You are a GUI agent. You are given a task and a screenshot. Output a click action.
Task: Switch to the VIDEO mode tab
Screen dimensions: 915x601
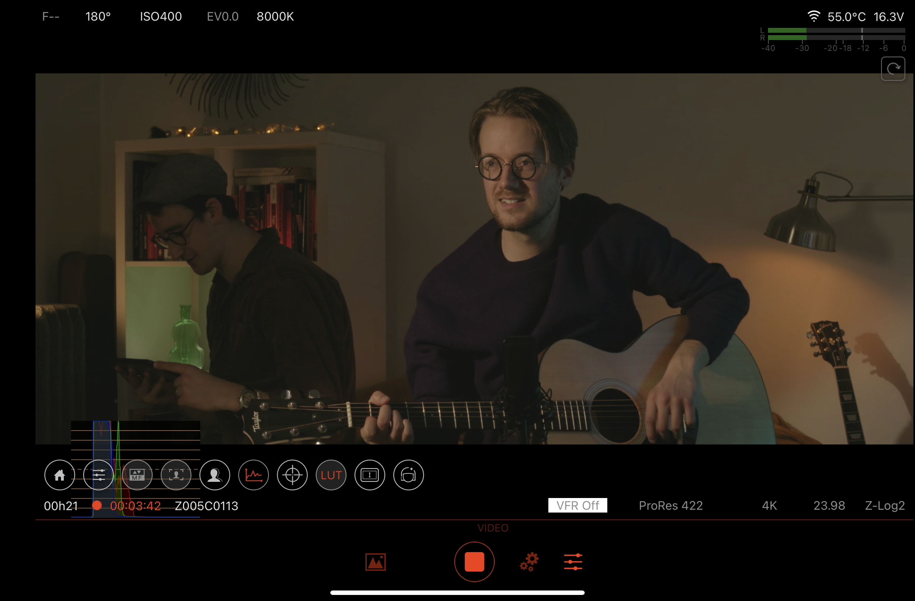coord(493,528)
